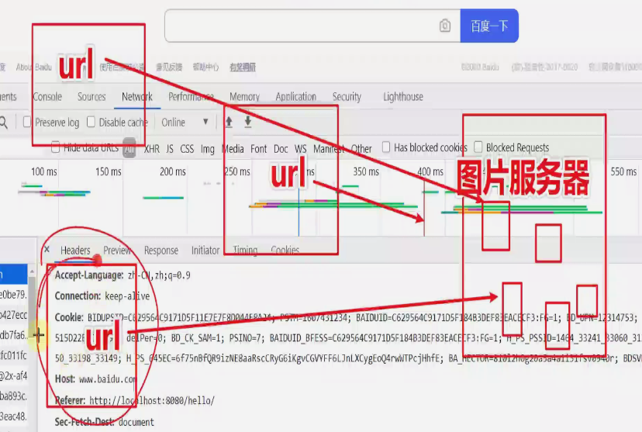642x432 pixels.
Task: Filter requests by XHR
Action: click(x=152, y=149)
